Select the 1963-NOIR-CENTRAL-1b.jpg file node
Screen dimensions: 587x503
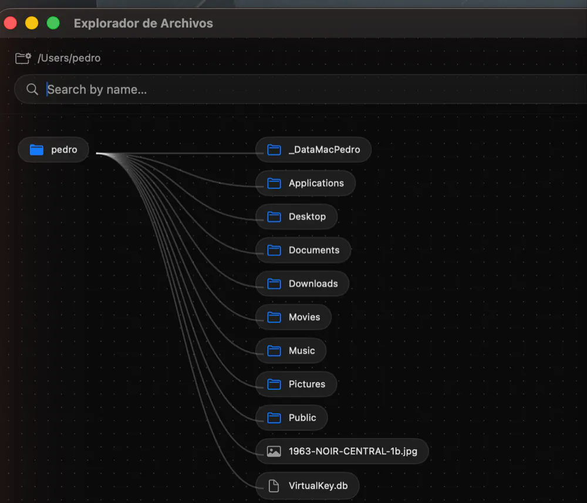(x=342, y=451)
